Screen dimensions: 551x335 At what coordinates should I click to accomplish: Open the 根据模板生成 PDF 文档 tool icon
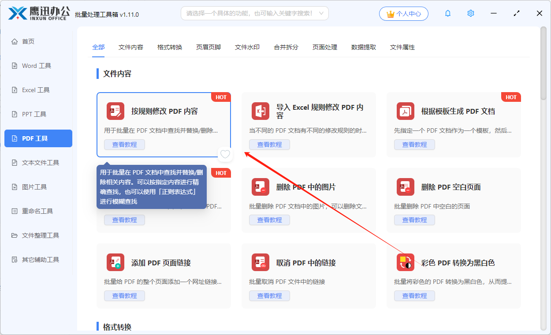(x=406, y=111)
